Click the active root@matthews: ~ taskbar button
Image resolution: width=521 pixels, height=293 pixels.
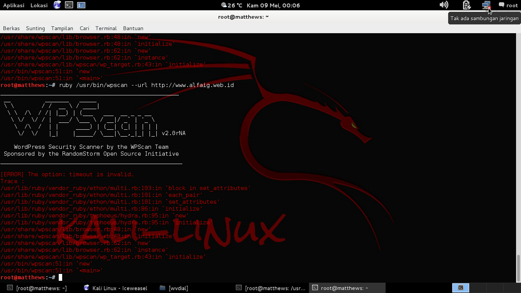[x=347, y=288]
